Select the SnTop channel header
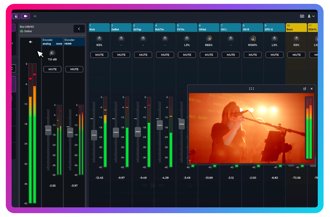The width and height of the screenshot is (330, 217). [143, 28]
